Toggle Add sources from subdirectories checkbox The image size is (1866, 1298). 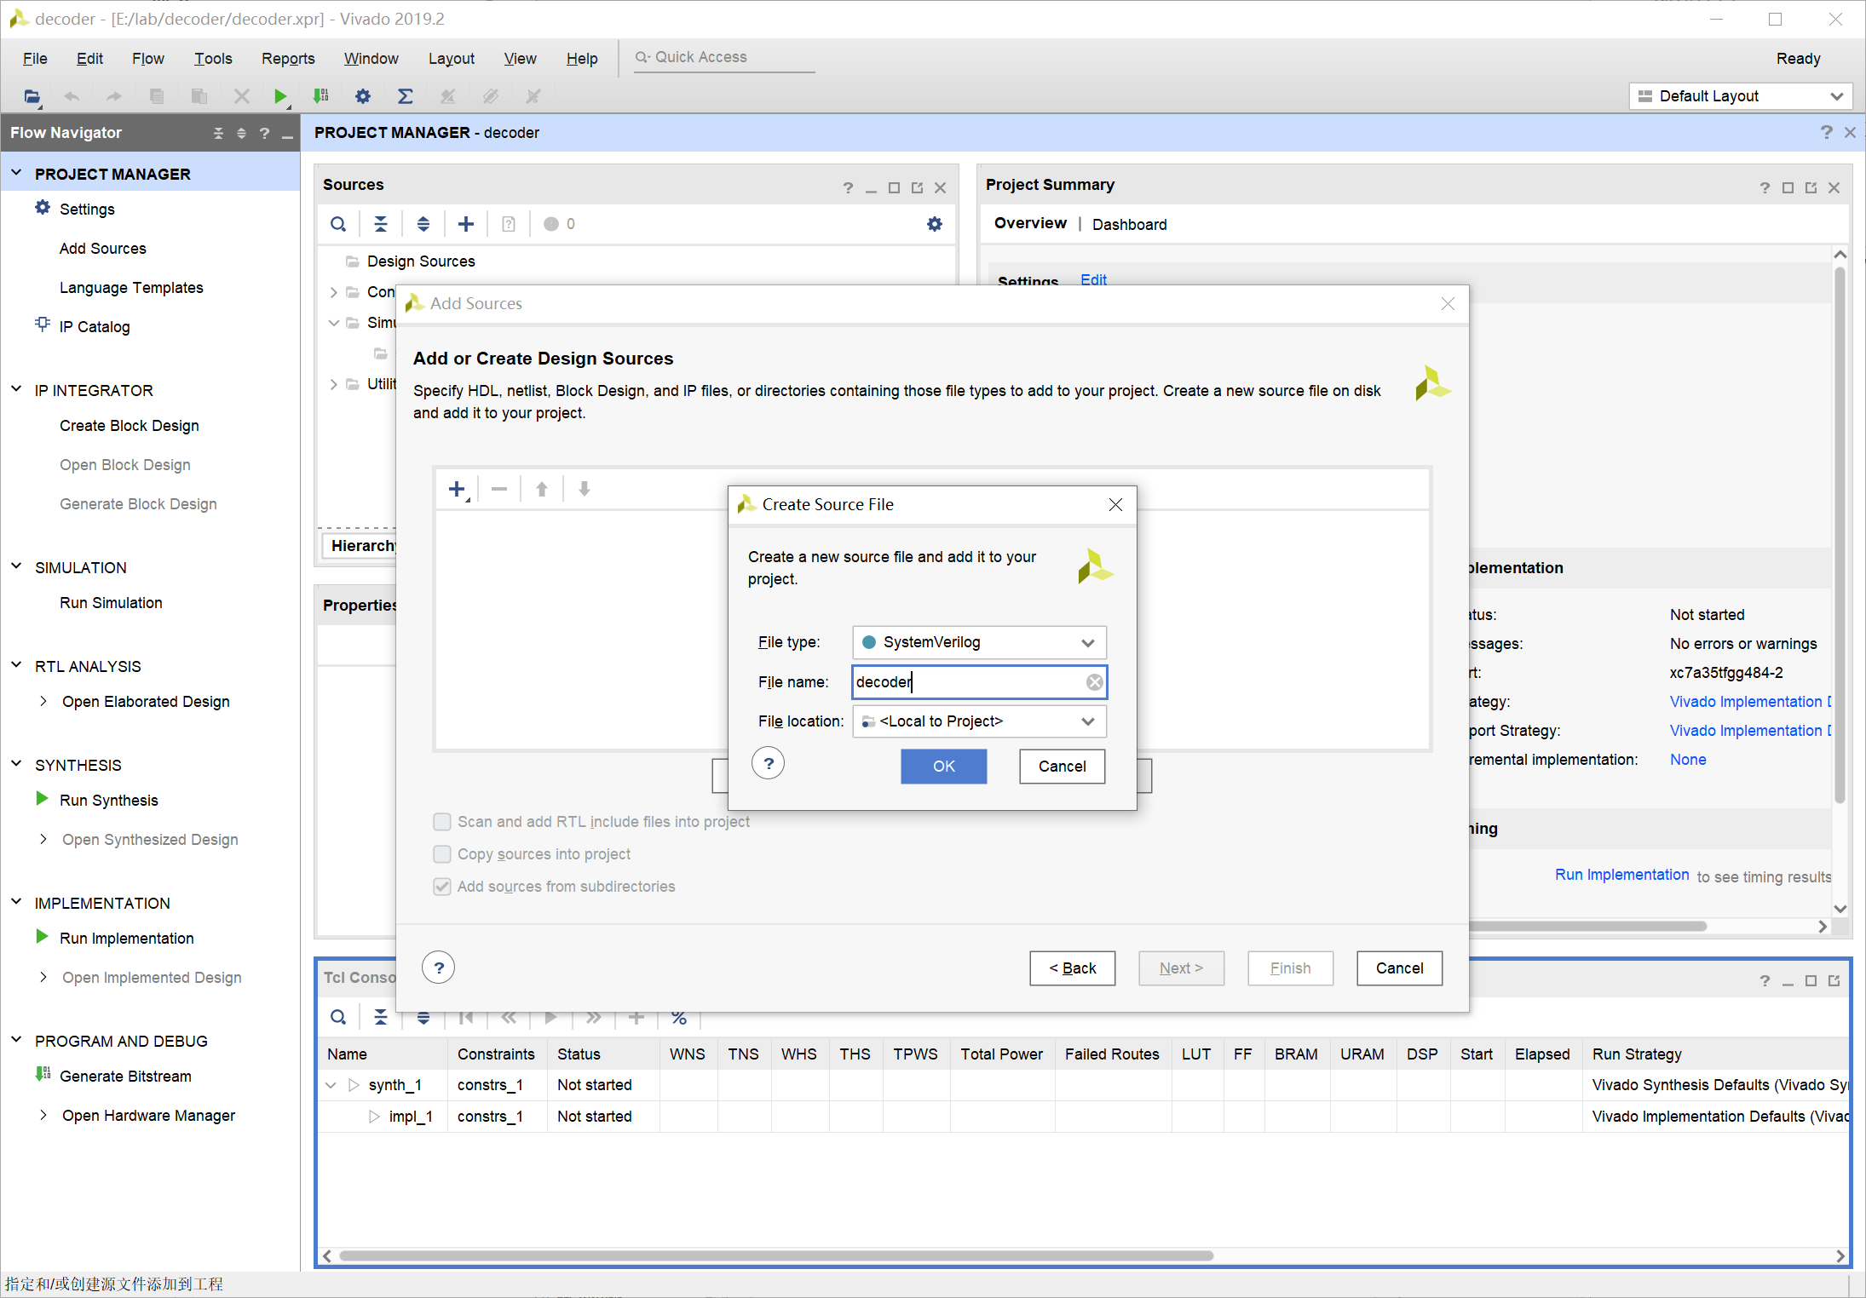(442, 887)
